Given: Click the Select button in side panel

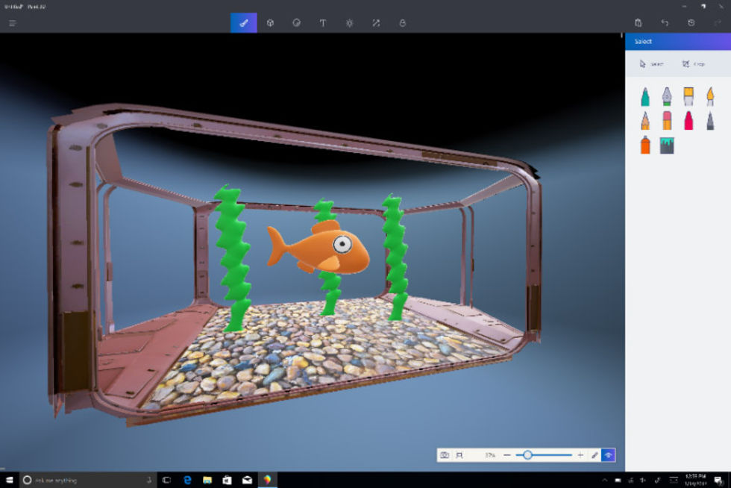Looking at the screenshot, I should click(651, 64).
